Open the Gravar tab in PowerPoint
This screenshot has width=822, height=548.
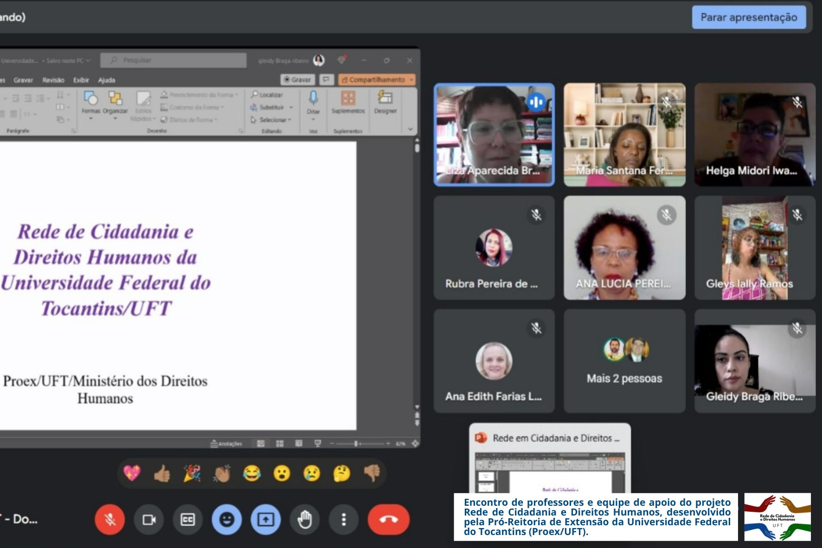23,80
